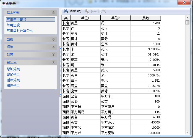Viewport: 193px width, 138px height.
Task: Open 常用型材计算公式 link
Action: [x=20, y=31]
